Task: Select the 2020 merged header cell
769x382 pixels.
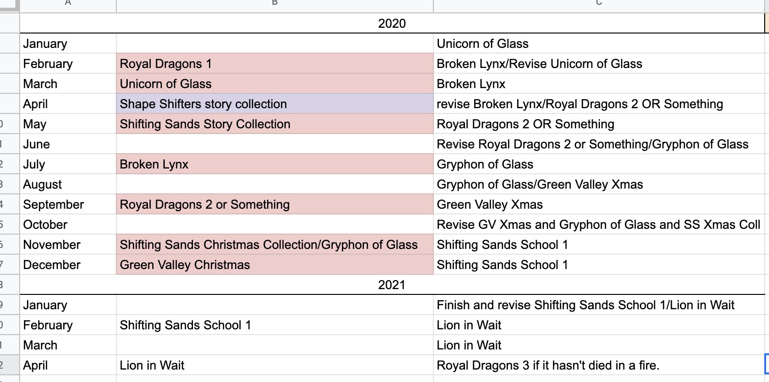Action: pyautogui.click(x=392, y=23)
